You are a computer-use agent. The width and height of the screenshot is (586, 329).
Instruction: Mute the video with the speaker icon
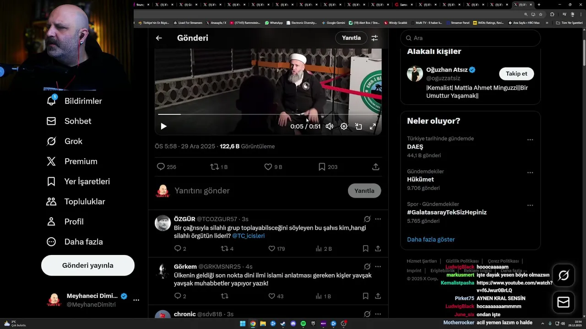(x=329, y=126)
